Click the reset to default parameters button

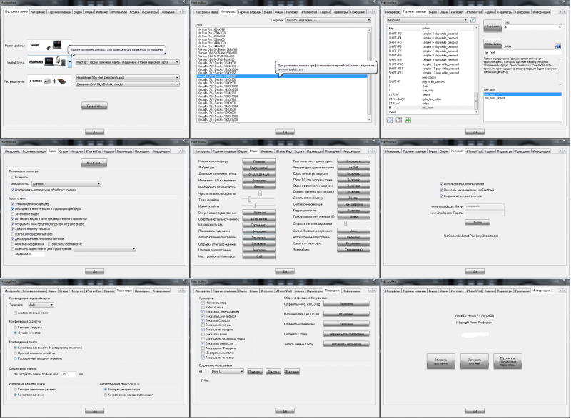(x=507, y=361)
